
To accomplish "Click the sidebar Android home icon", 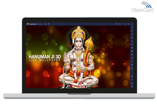I will point(132,83).
